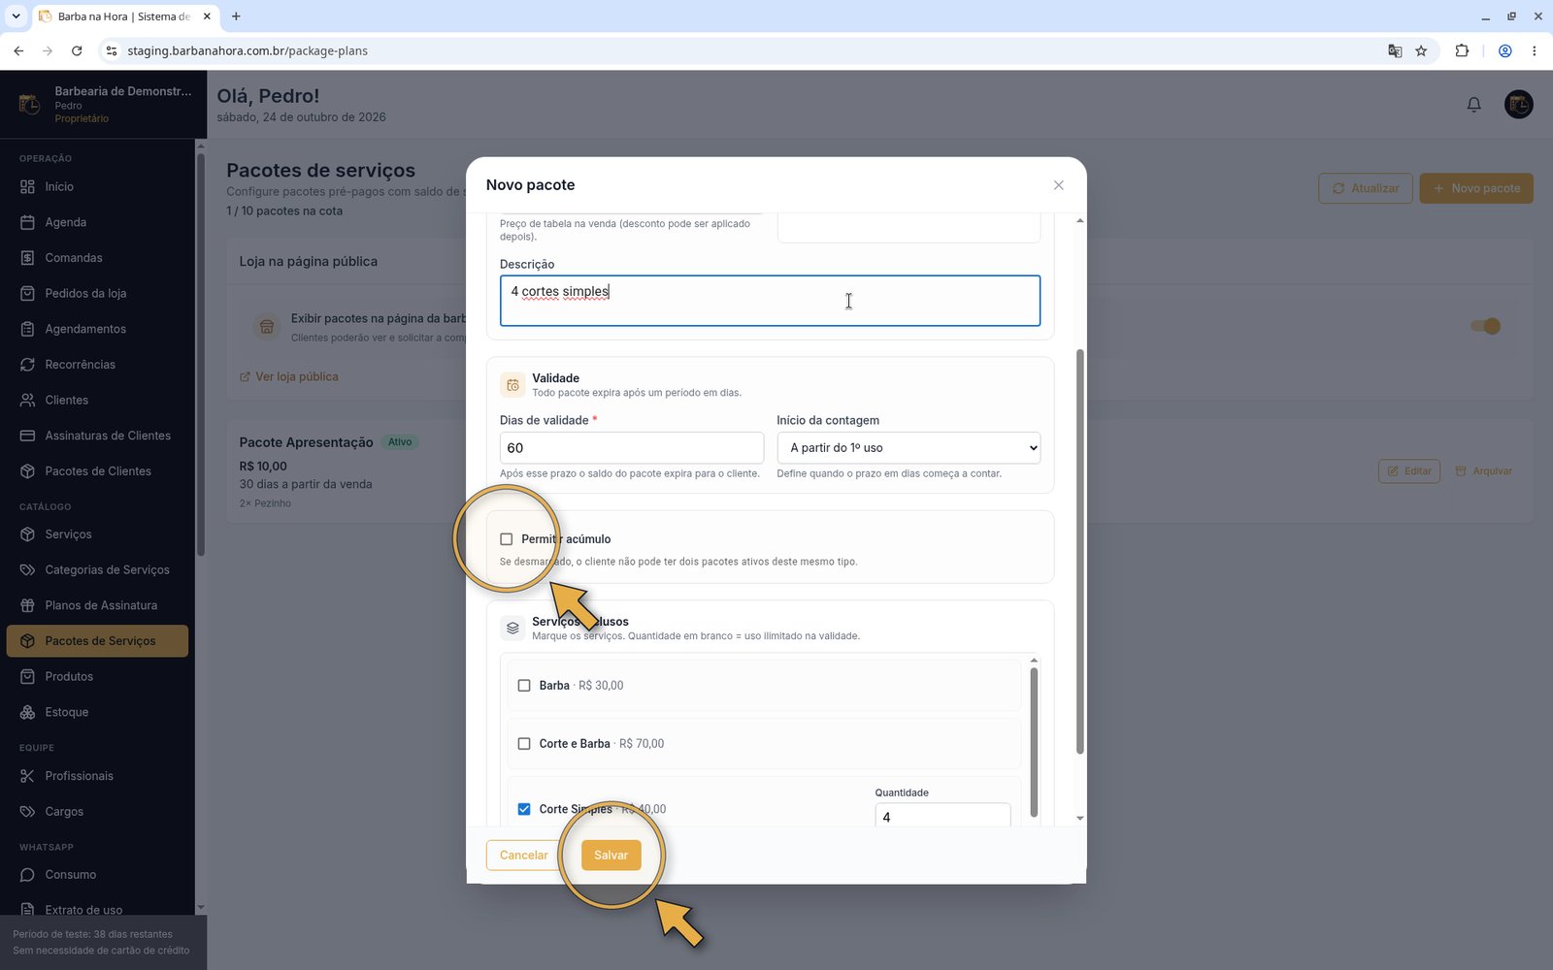Open Chrome tab search dropdown
This screenshot has width=1553, height=970.
click(x=16, y=16)
